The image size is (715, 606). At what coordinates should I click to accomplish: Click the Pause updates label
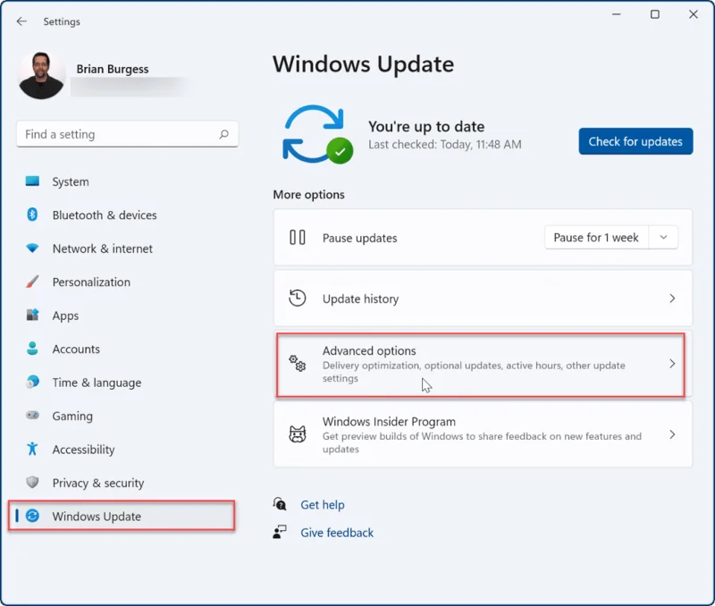pos(360,238)
